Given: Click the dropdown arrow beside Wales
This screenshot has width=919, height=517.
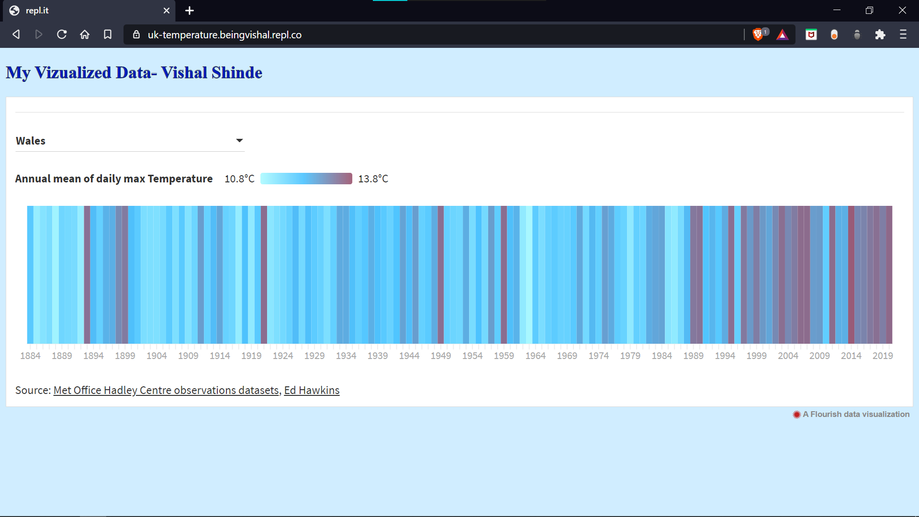Looking at the screenshot, I should (239, 140).
